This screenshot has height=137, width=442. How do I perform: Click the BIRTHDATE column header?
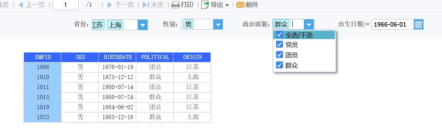pos(117,57)
